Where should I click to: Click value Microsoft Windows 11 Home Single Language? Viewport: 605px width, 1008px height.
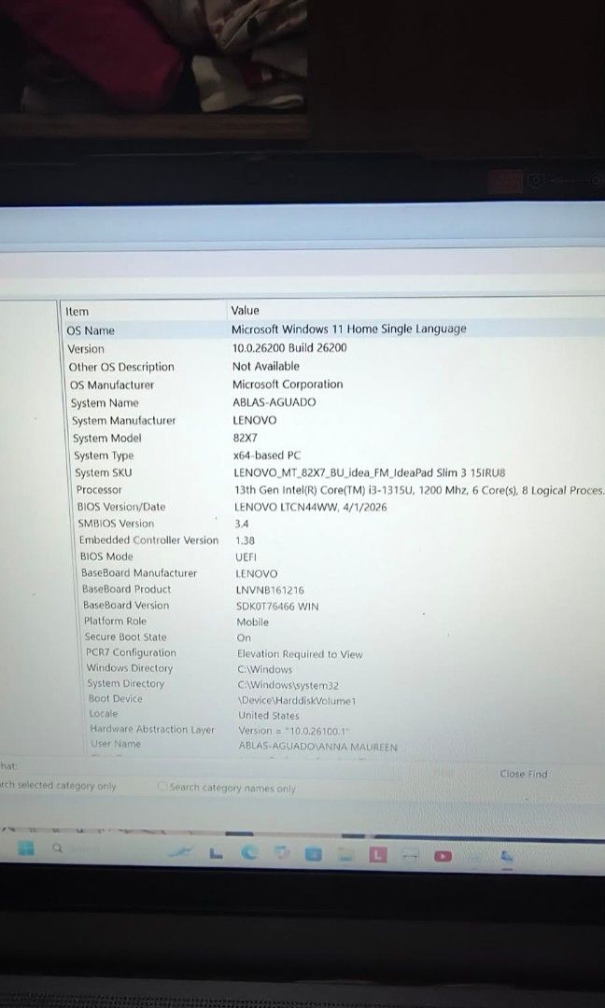349,329
